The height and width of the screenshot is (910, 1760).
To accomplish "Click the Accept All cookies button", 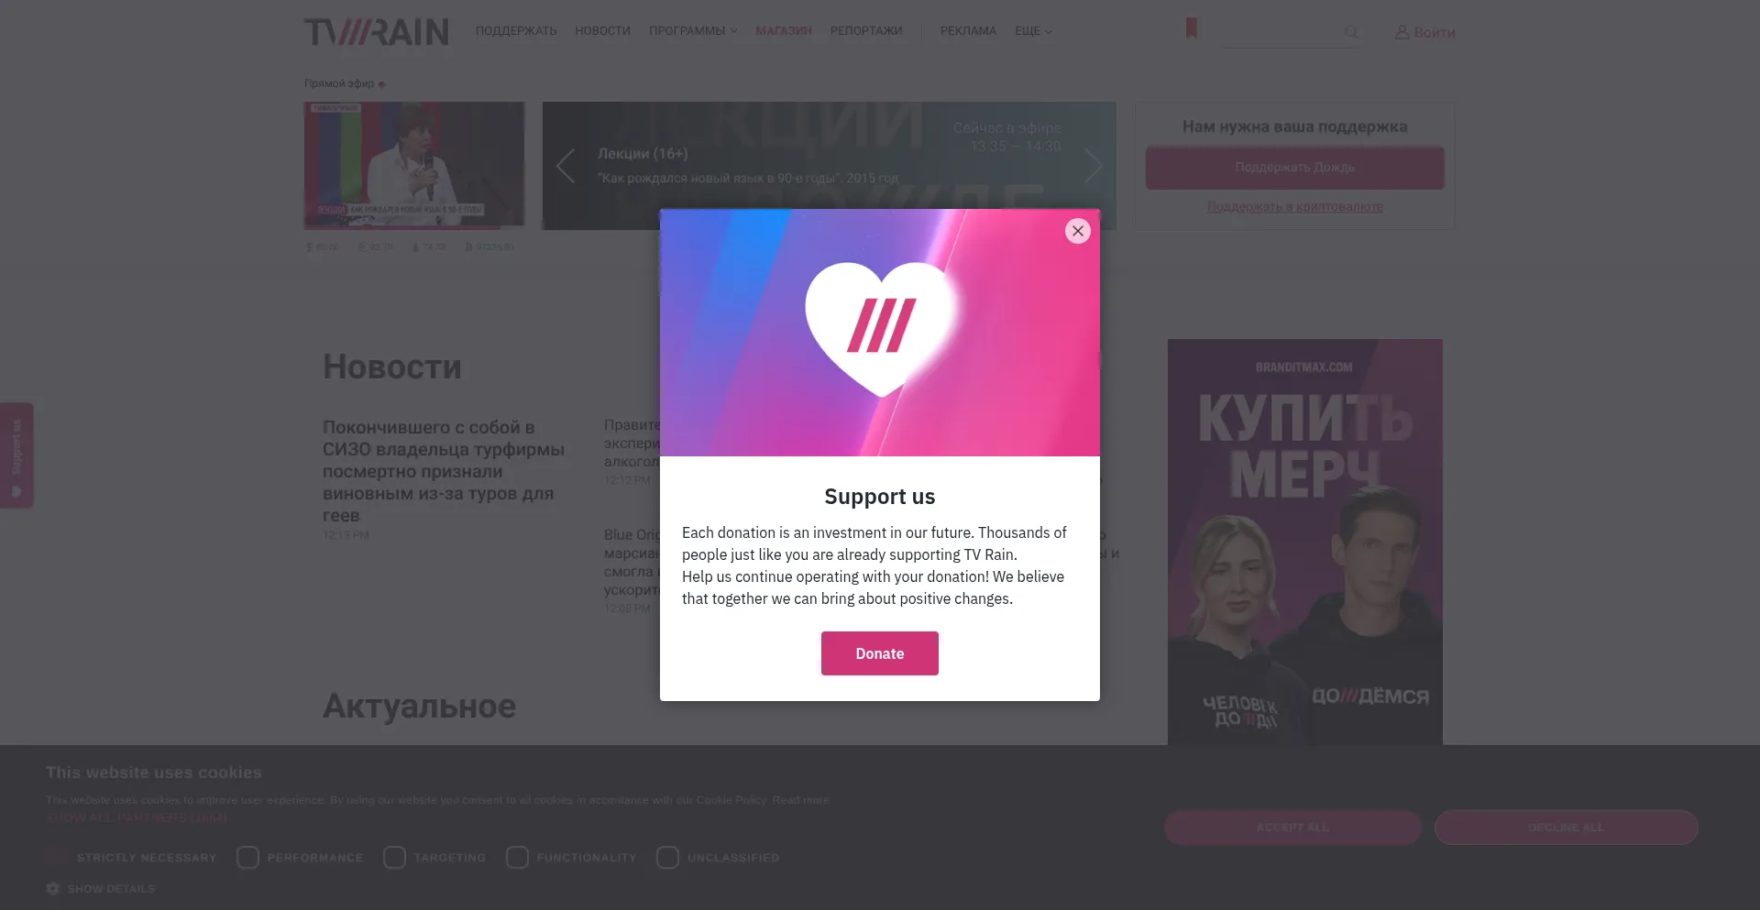I will (x=1292, y=828).
